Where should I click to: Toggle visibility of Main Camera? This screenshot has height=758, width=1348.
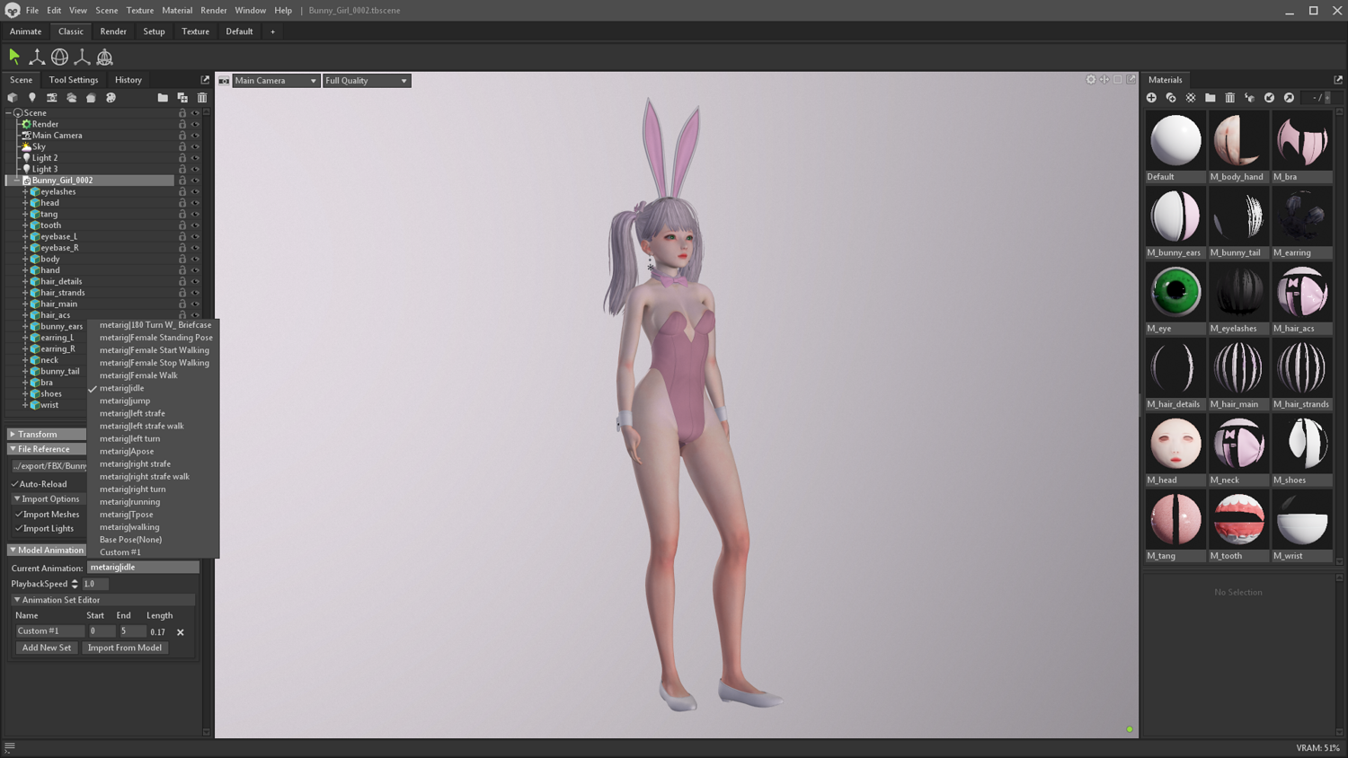[x=195, y=136]
